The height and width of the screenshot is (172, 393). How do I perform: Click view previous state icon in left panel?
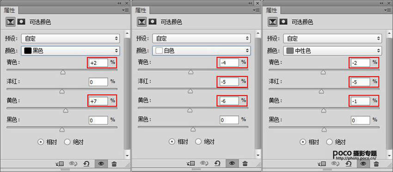coord(73,164)
